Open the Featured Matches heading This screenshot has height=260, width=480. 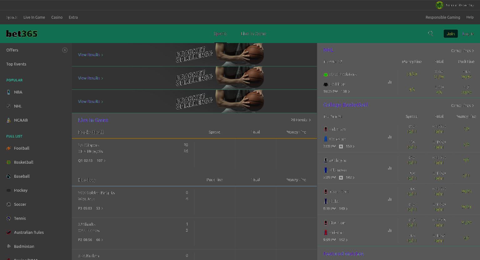(x=343, y=254)
